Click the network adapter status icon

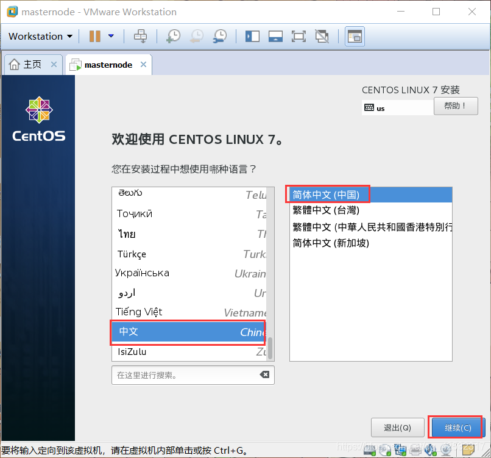[x=400, y=450]
